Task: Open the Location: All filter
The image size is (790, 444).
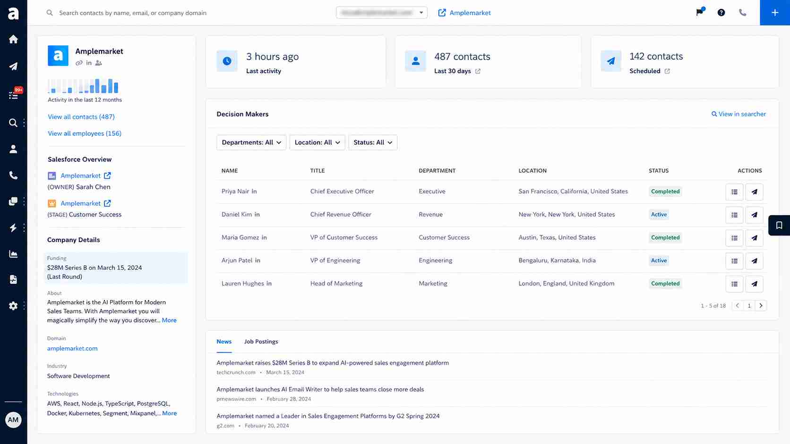Action: [317, 142]
